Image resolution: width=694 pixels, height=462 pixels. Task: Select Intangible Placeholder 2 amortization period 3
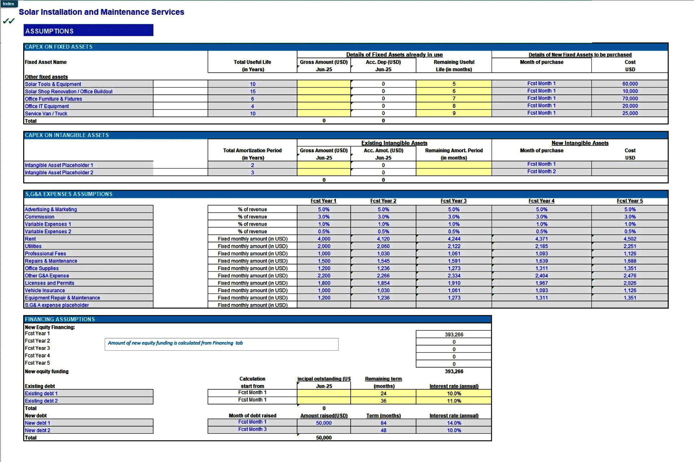click(252, 173)
